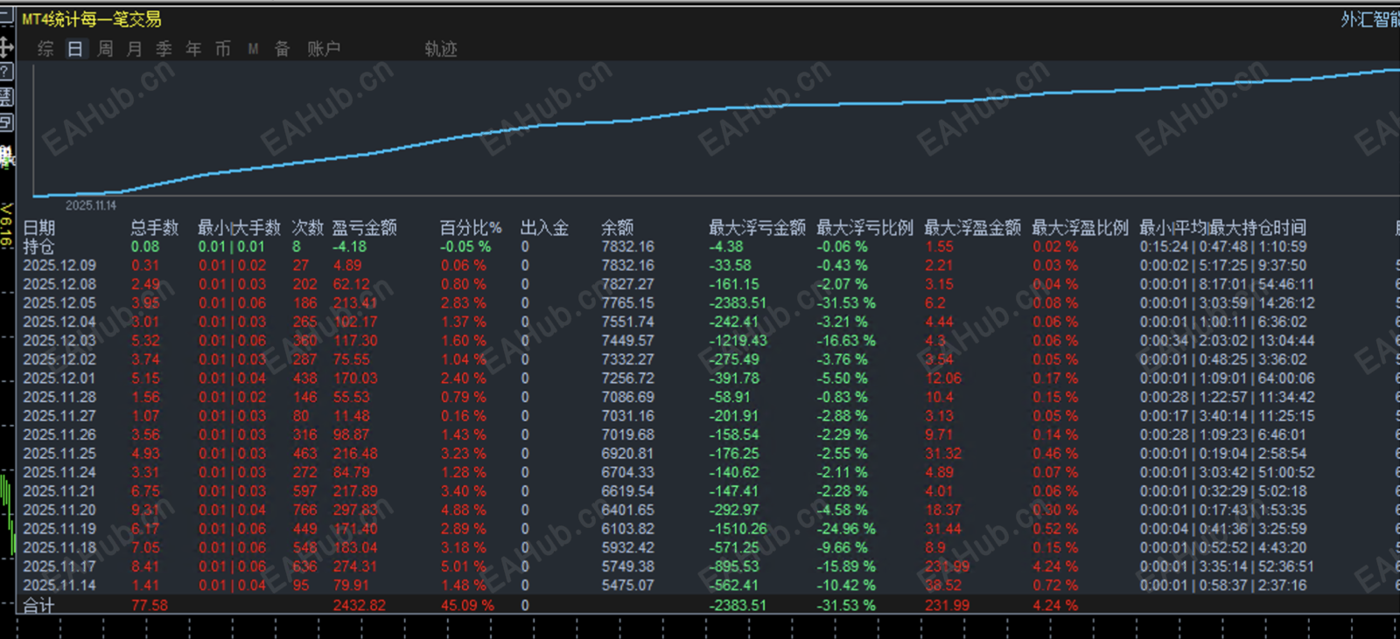
Task: Select the 2025.11.21 date row
Action: pos(59,491)
